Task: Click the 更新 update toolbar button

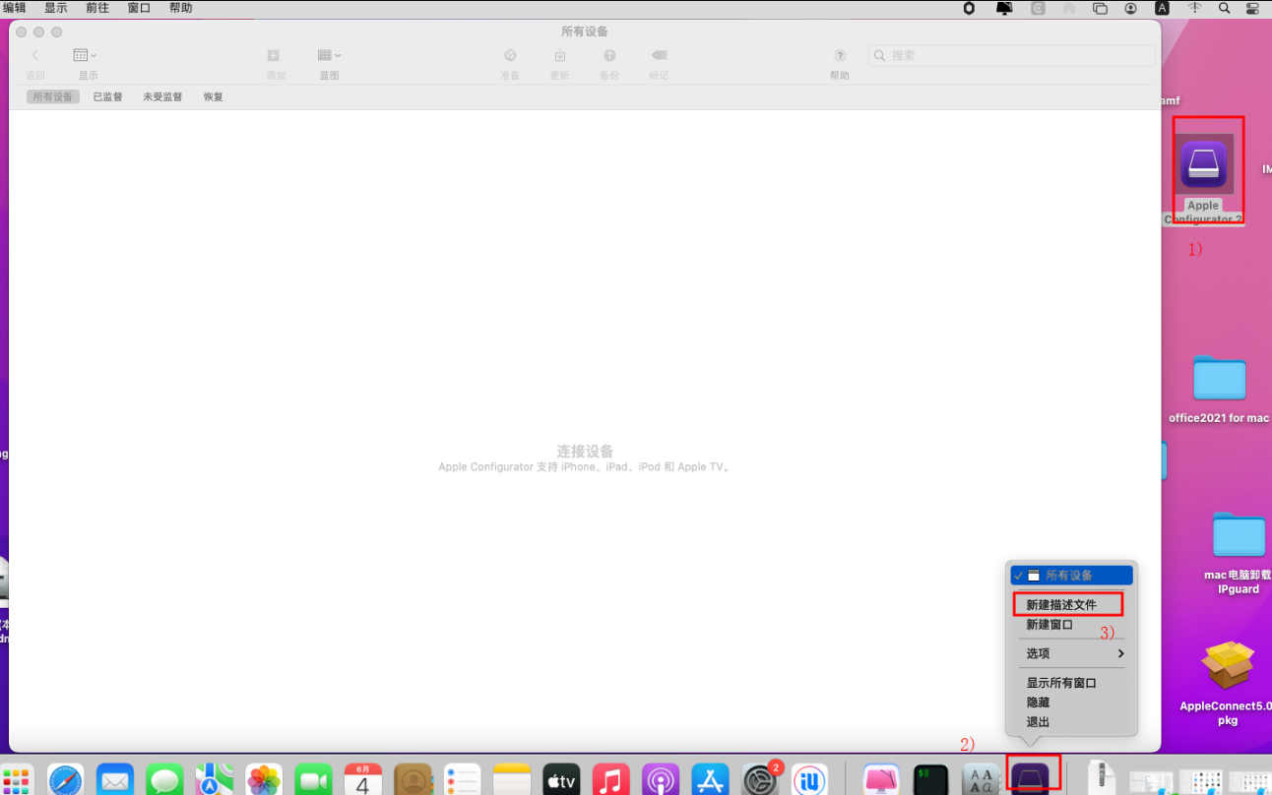Action: (559, 64)
